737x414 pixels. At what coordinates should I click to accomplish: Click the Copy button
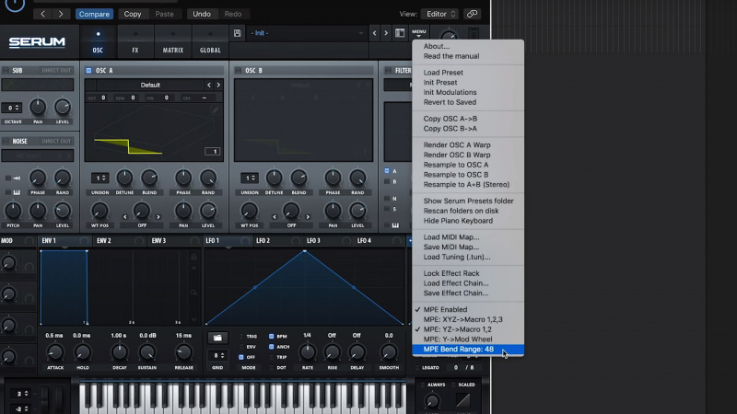[x=133, y=14]
